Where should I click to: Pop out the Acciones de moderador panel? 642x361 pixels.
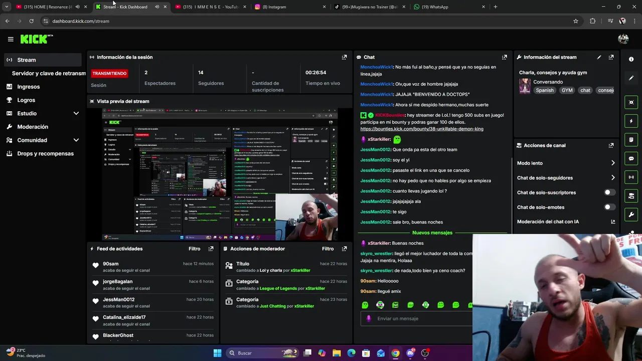pyautogui.click(x=344, y=249)
